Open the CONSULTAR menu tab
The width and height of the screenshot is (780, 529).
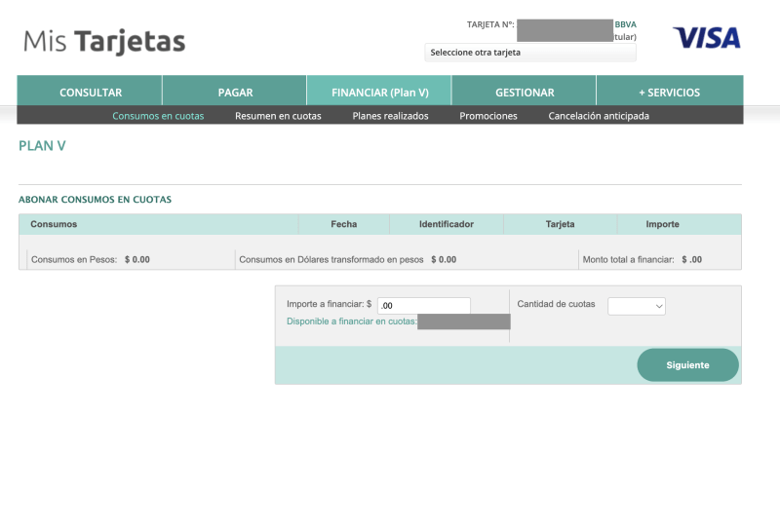[x=91, y=93]
